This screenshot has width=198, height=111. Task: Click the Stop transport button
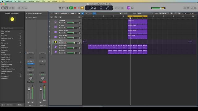tap(67, 8)
